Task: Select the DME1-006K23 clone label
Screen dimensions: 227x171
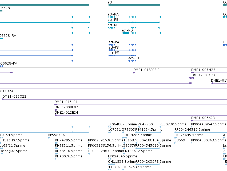Action: point(203,118)
